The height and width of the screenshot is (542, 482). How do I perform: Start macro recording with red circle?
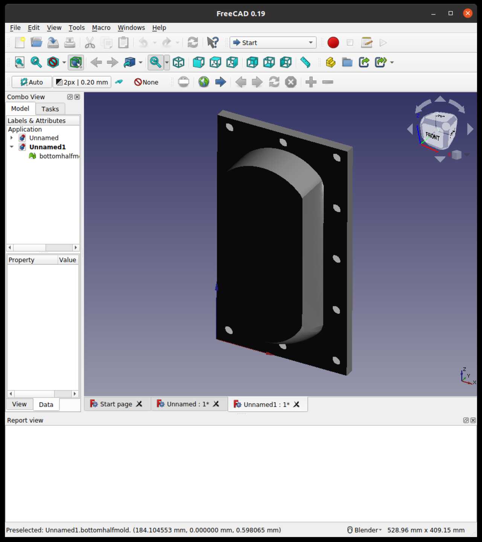pos(333,43)
